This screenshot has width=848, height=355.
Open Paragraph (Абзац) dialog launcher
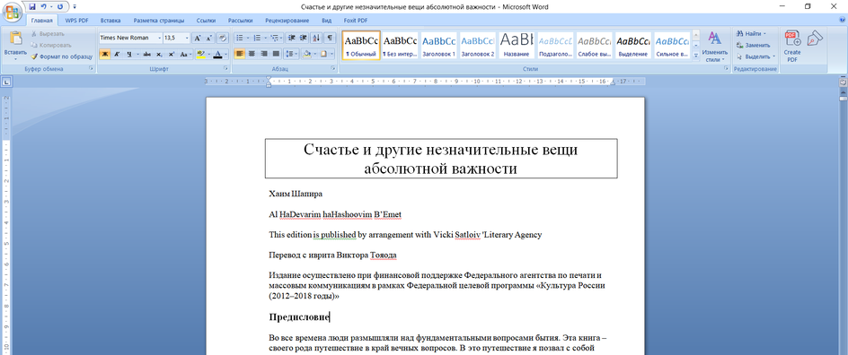coord(333,69)
